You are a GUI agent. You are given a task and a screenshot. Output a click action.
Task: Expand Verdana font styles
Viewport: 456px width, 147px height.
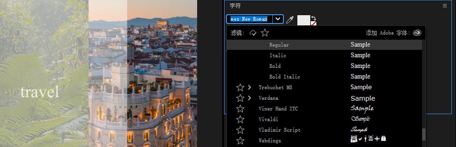[250, 98]
